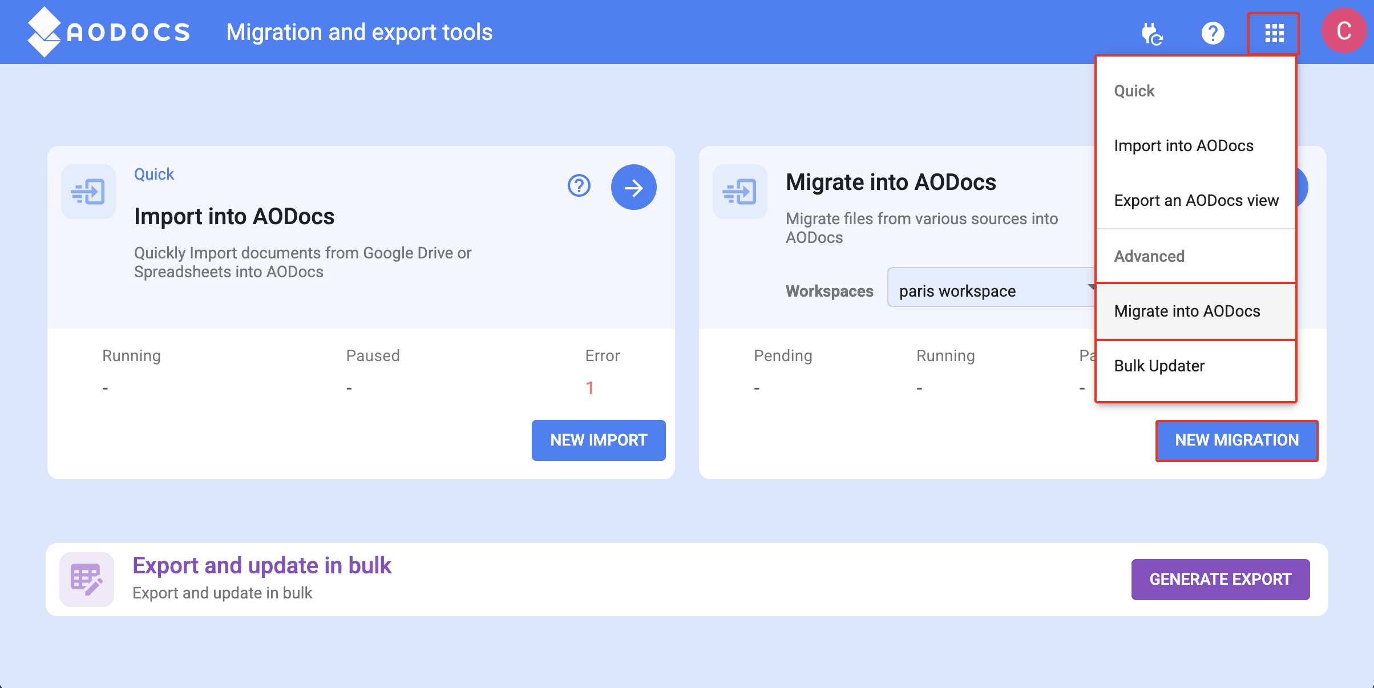Image resolution: width=1374 pixels, height=688 pixels.
Task: Click the Error count 1 value
Action: click(590, 388)
